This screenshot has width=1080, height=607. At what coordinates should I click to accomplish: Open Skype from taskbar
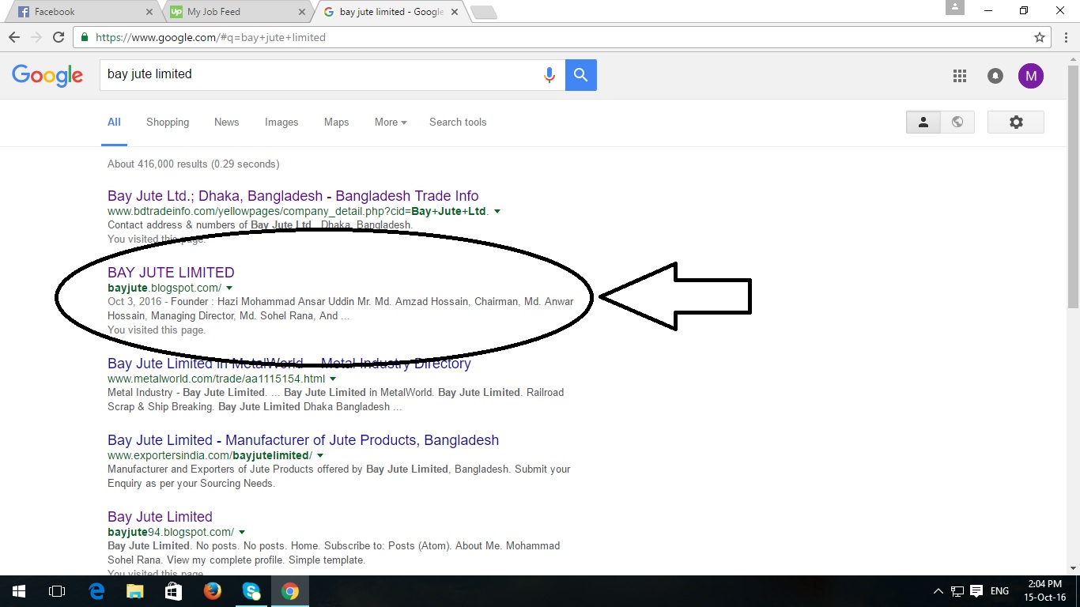click(x=251, y=591)
